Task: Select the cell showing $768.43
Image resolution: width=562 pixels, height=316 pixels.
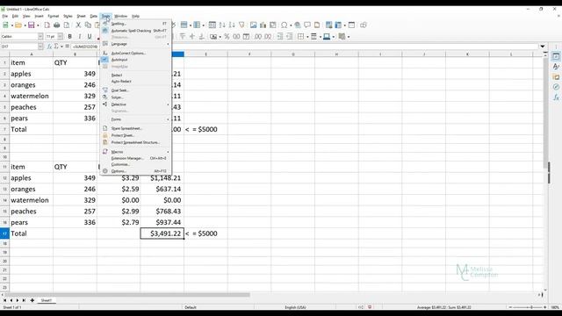Action: pos(162,212)
